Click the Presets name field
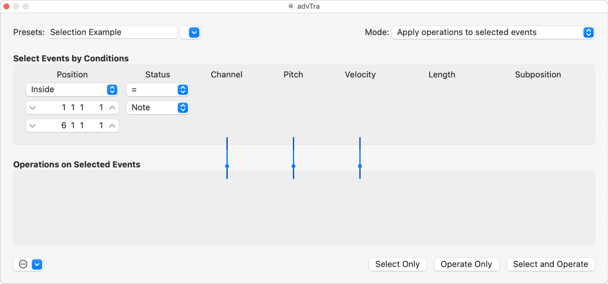Viewport: 608px width, 284px height. pyautogui.click(x=112, y=32)
